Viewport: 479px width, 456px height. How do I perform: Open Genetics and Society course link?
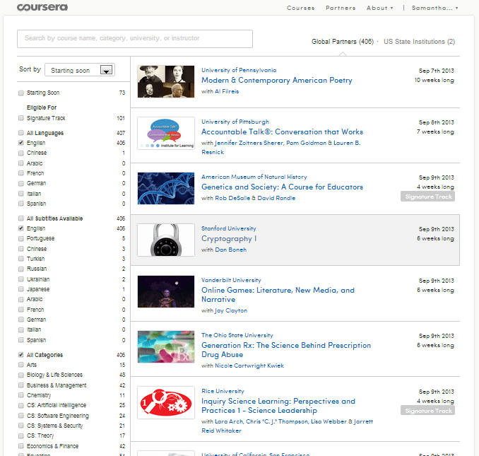(283, 187)
